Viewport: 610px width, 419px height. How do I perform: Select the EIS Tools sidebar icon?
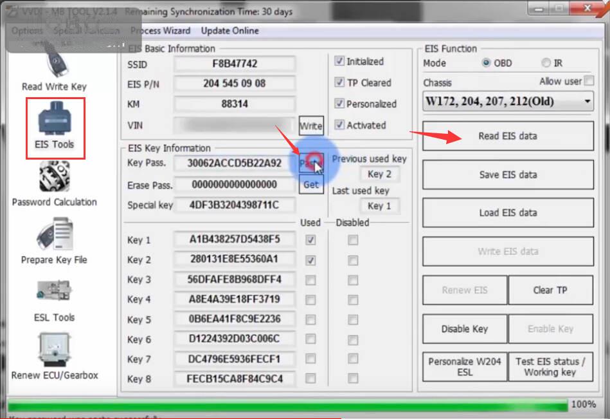[x=55, y=119]
